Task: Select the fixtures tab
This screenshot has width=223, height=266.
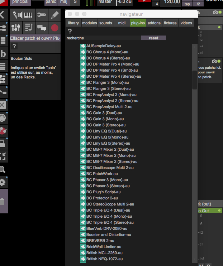Action: click(170, 23)
